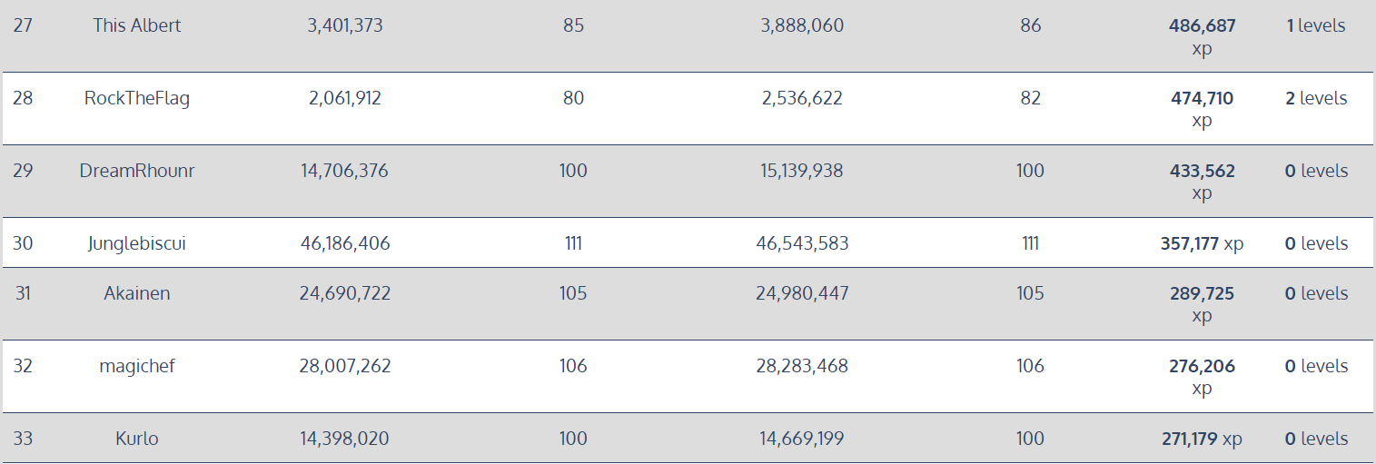Click ending XP value 46,543,583
Image resolution: width=1376 pixels, height=464 pixels.
tap(802, 243)
